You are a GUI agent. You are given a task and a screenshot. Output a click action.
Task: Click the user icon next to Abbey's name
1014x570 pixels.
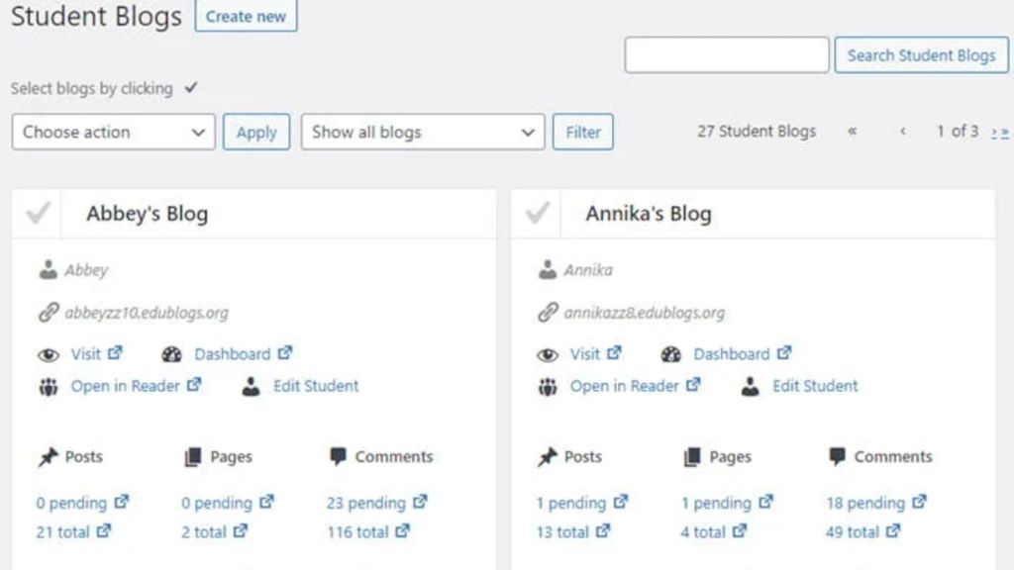pos(49,269)
